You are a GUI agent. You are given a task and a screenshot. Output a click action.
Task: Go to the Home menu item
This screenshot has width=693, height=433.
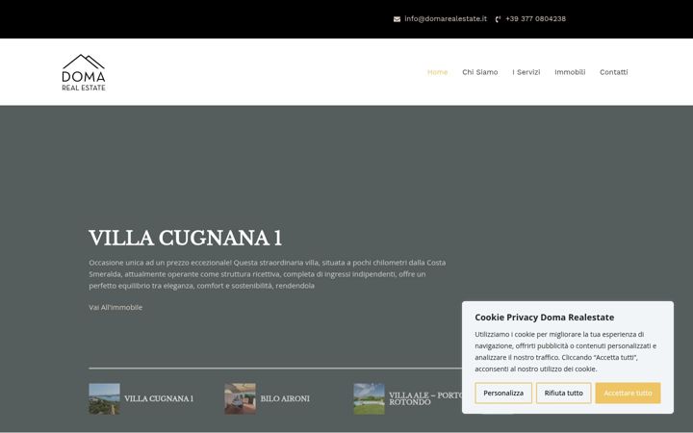[x=438, y=72]
